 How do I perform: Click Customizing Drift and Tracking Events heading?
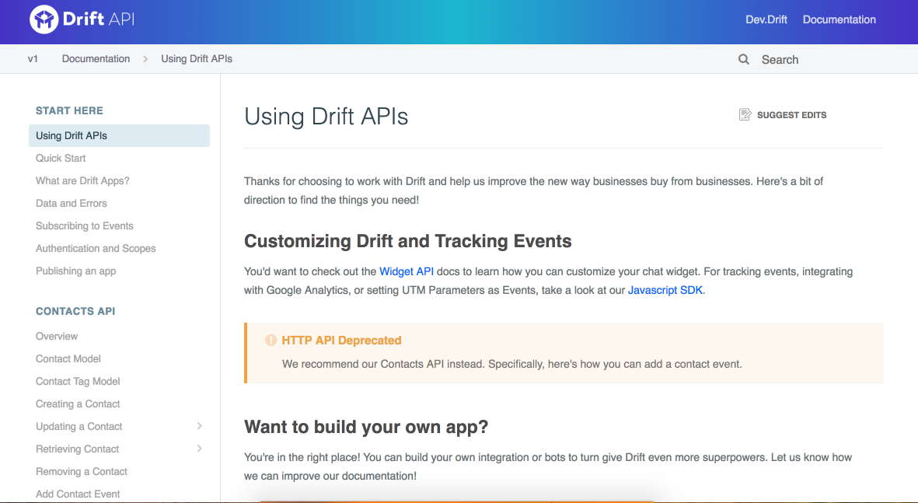[407, 241]
